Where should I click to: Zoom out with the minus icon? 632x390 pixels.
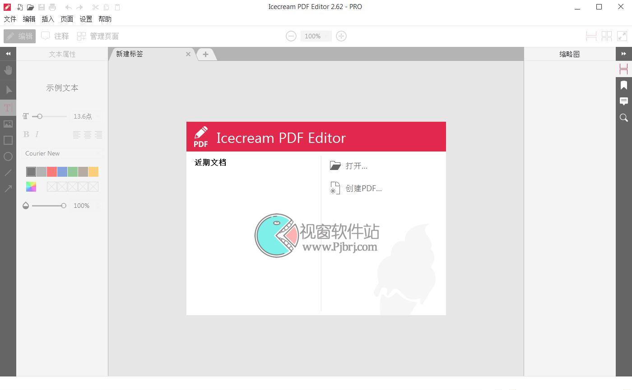coord(291,36)
